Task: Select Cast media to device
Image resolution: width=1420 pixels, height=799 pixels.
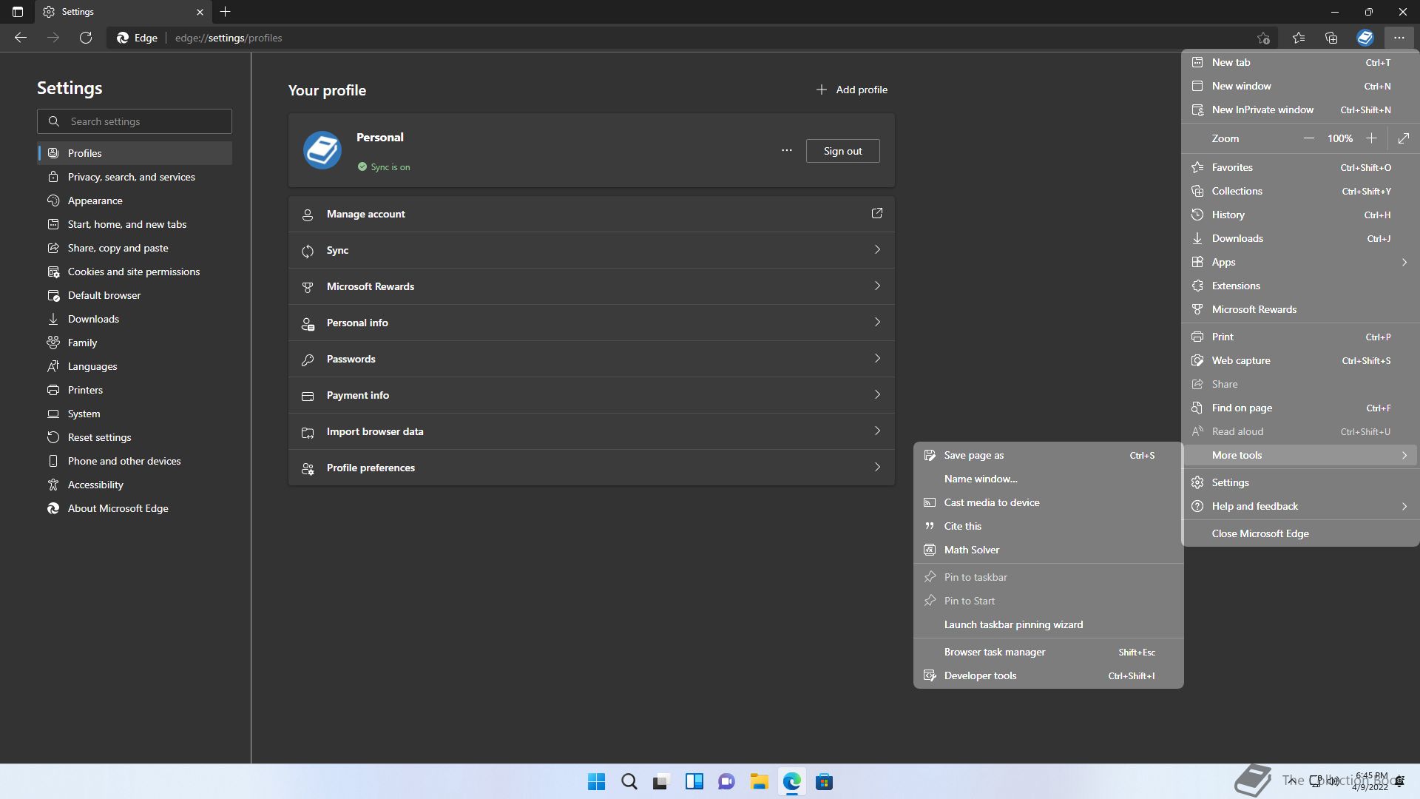Action: 1049,502
